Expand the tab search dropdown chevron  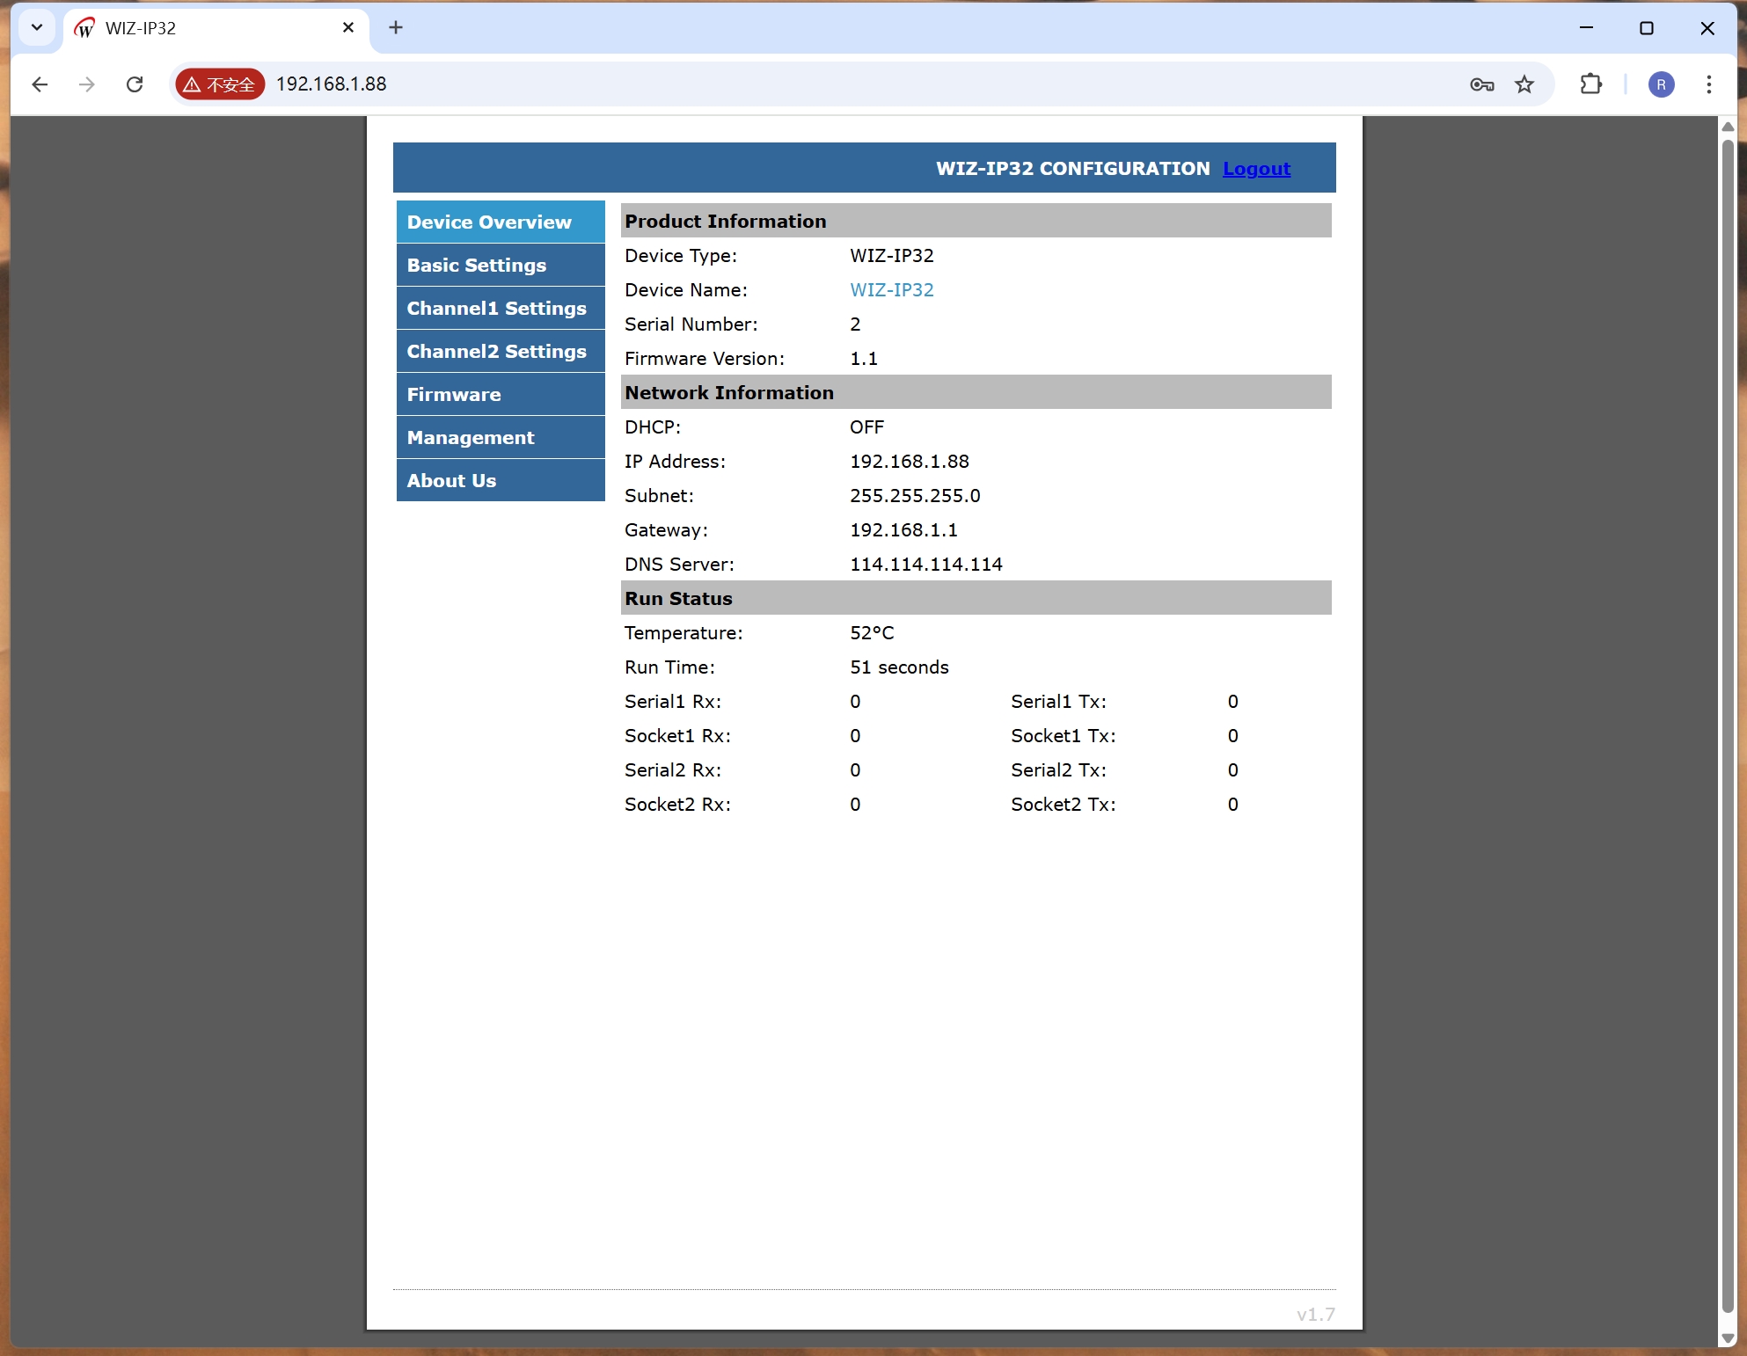tap(37, 28)
